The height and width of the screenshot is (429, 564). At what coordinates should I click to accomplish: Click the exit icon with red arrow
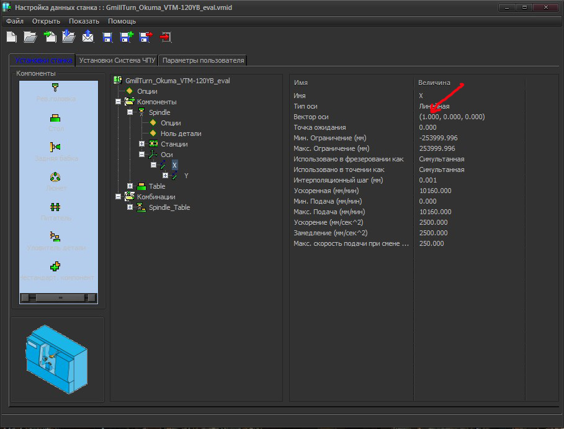[165, 37]
